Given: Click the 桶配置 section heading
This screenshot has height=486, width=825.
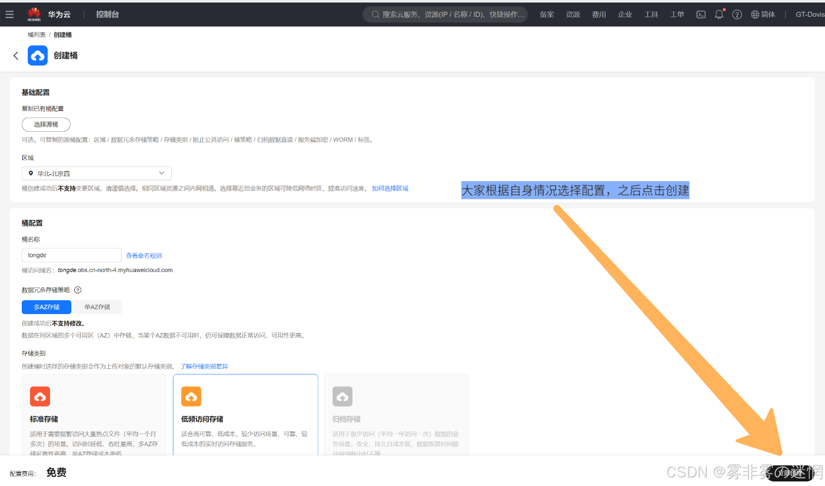Looking at the screenshot, I should point(32,223).
